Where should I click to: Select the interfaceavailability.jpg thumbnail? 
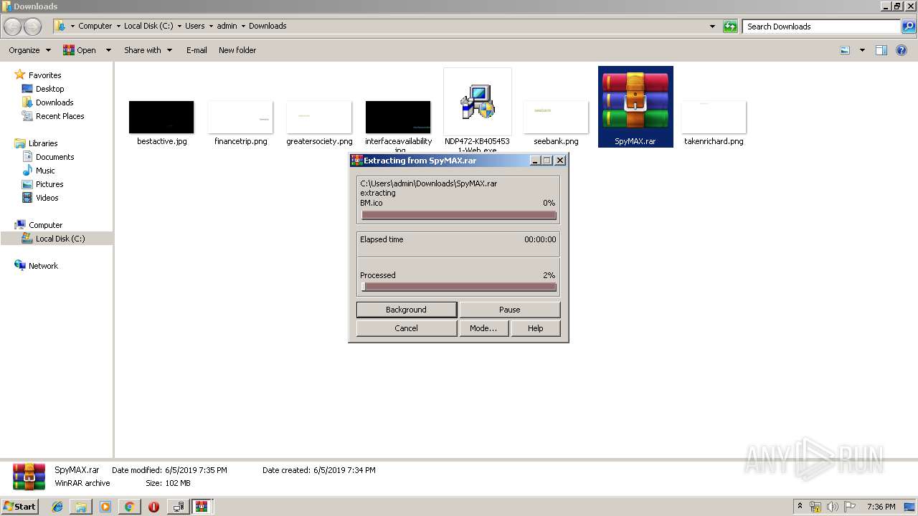398,117
